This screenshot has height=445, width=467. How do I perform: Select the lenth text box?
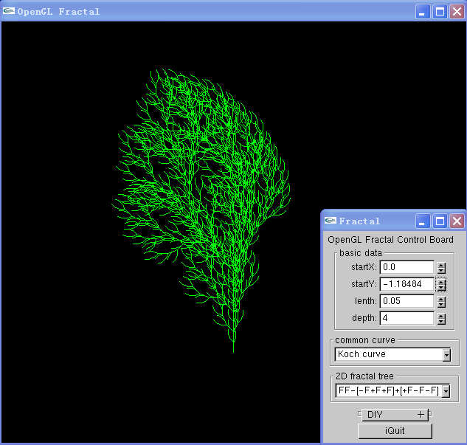(x=407, y=301)
